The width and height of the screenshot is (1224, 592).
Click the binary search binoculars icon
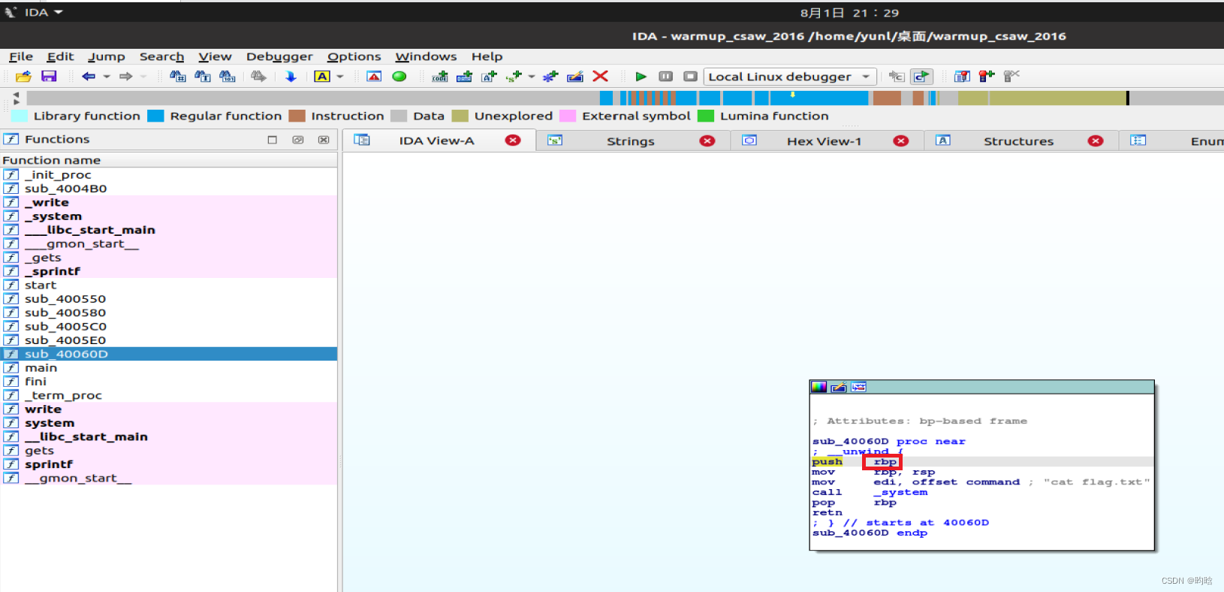228,77
